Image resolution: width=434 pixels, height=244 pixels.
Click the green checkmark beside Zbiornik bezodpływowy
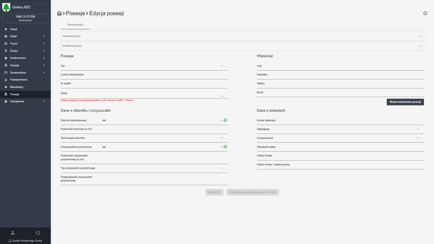[x=225, y=120]
